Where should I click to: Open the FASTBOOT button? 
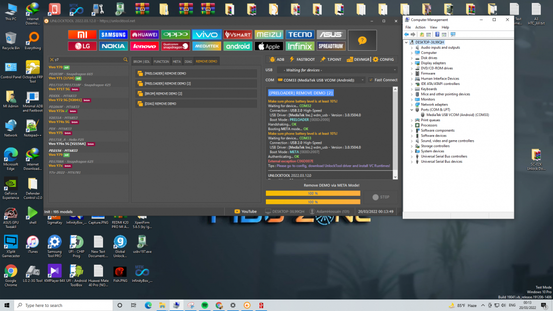coord(302,59)
